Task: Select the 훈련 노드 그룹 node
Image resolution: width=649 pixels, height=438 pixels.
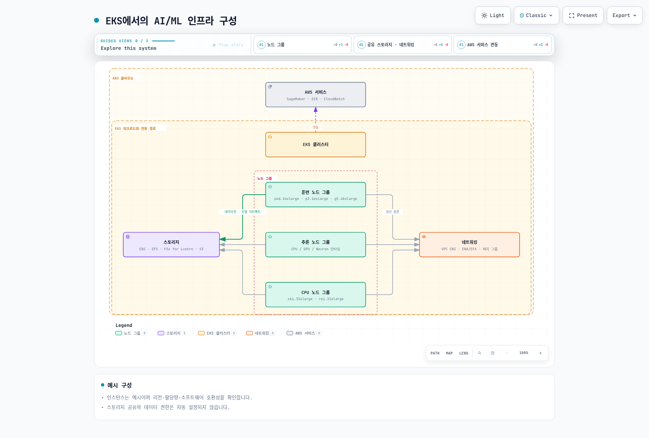Action: coord(316,195)
